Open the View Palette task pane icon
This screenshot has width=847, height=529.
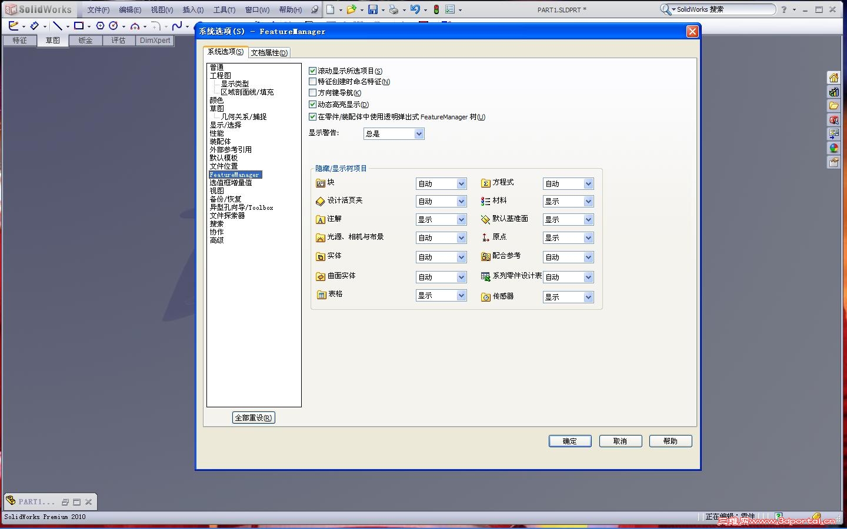coord(833,134)
